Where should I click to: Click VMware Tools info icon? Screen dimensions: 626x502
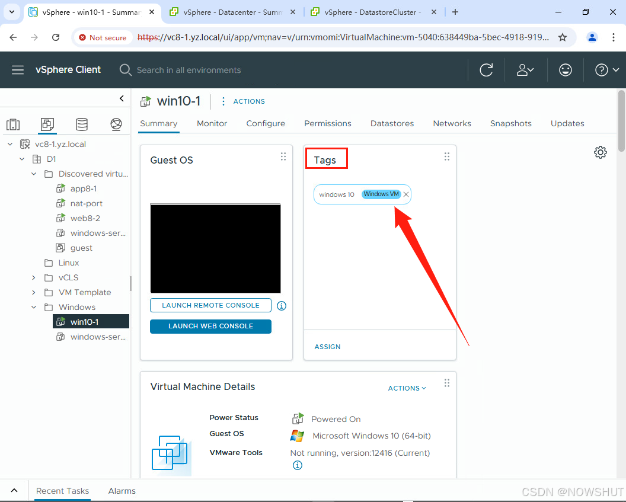pos(298,465)
